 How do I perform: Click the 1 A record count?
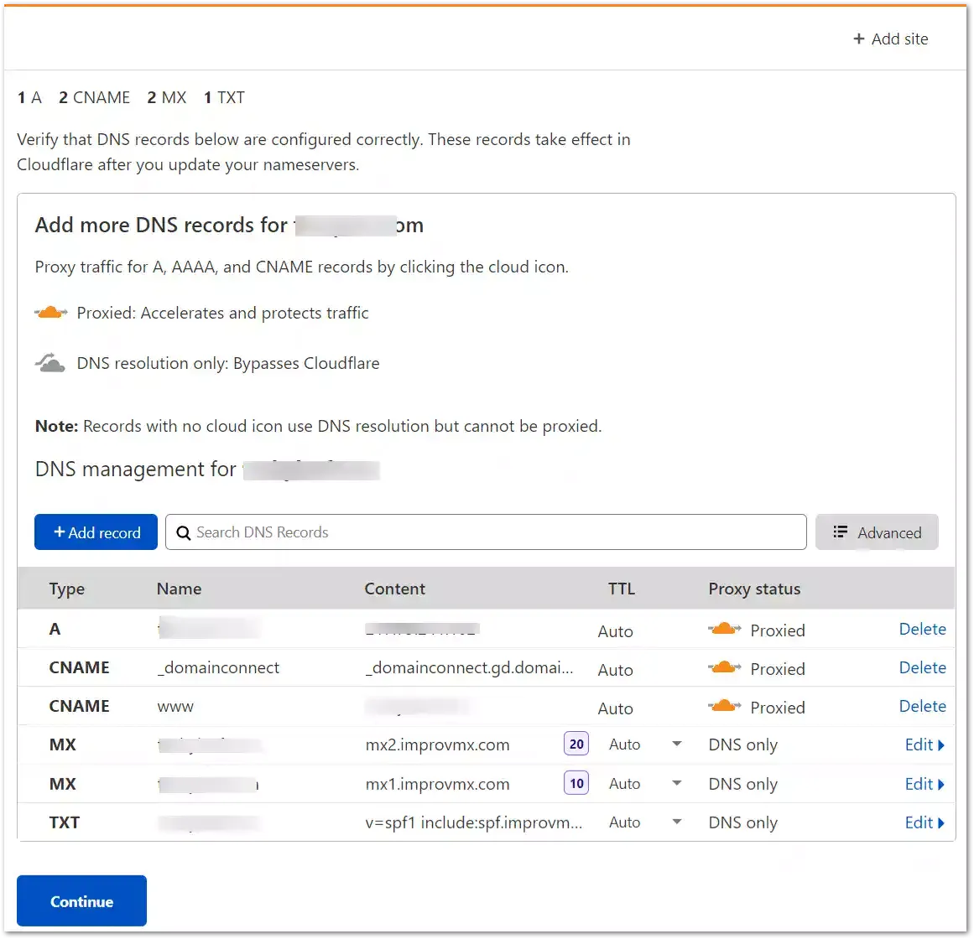pos(29,97)
